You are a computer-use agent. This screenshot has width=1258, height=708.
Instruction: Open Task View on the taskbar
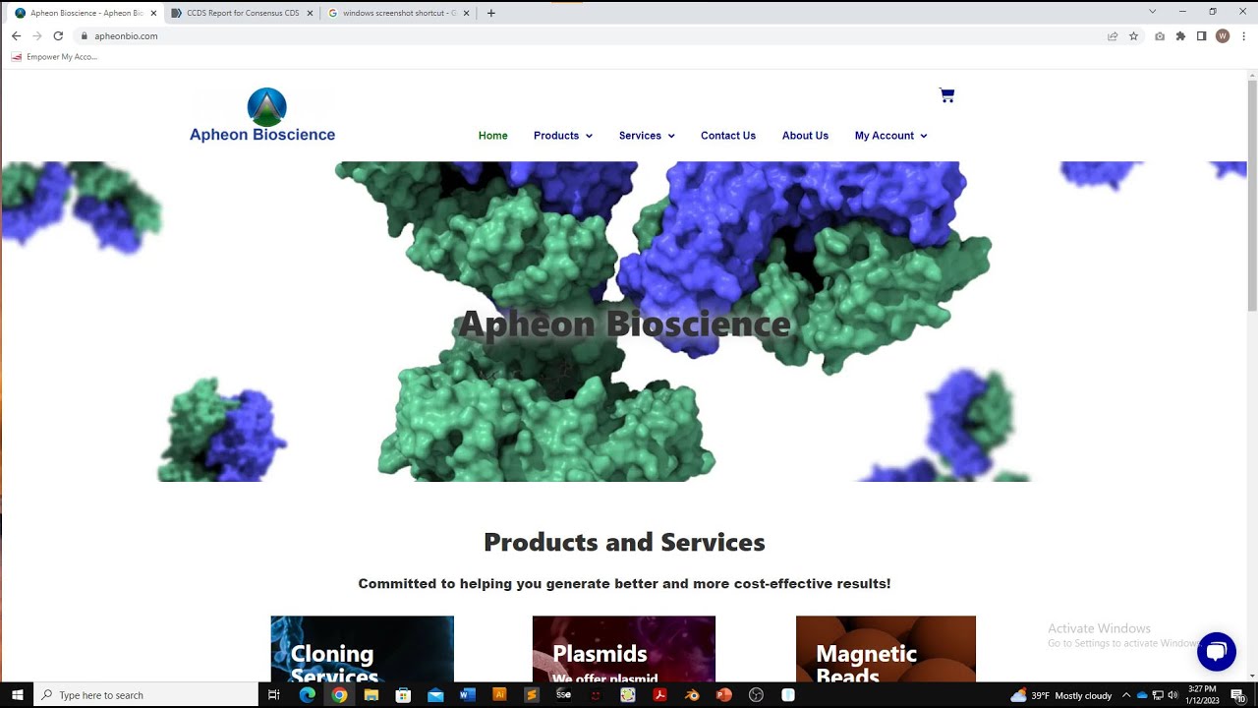coord(274,695)
